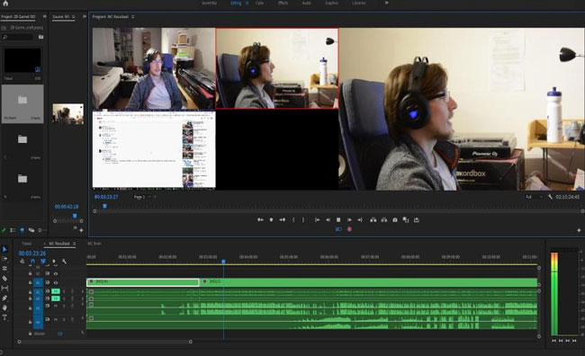Toggle V1 track output eye
Screen dimensions: 585x356
click(x=56, y=282)
